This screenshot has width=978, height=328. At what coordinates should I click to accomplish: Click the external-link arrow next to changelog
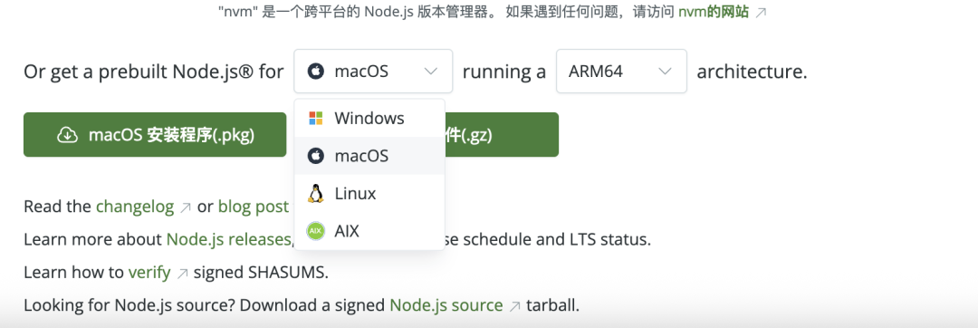(x=186, y=207)
